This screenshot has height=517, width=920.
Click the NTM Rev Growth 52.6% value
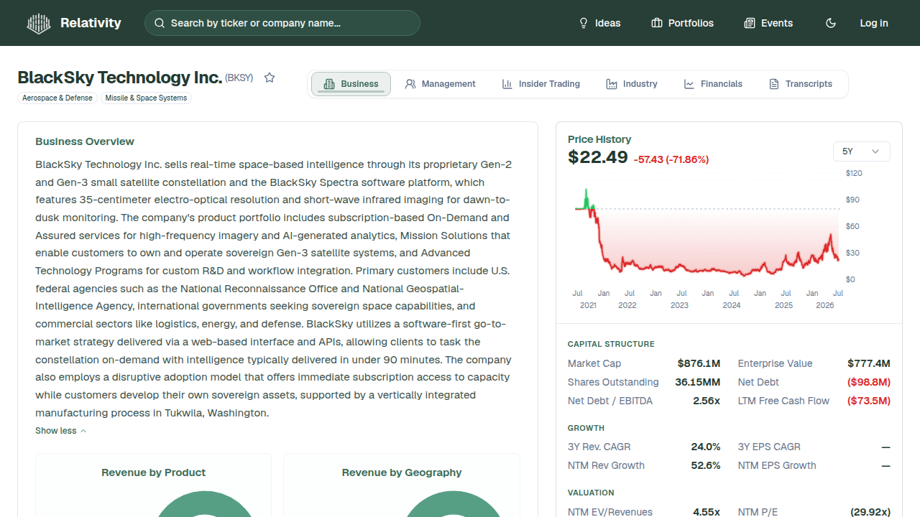706,465
